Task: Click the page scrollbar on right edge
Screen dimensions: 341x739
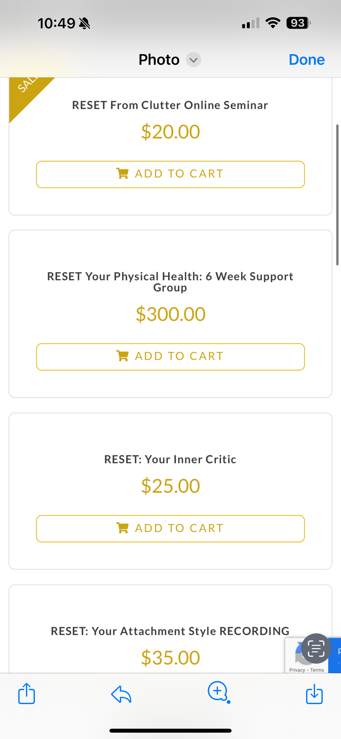Action: 338,195
